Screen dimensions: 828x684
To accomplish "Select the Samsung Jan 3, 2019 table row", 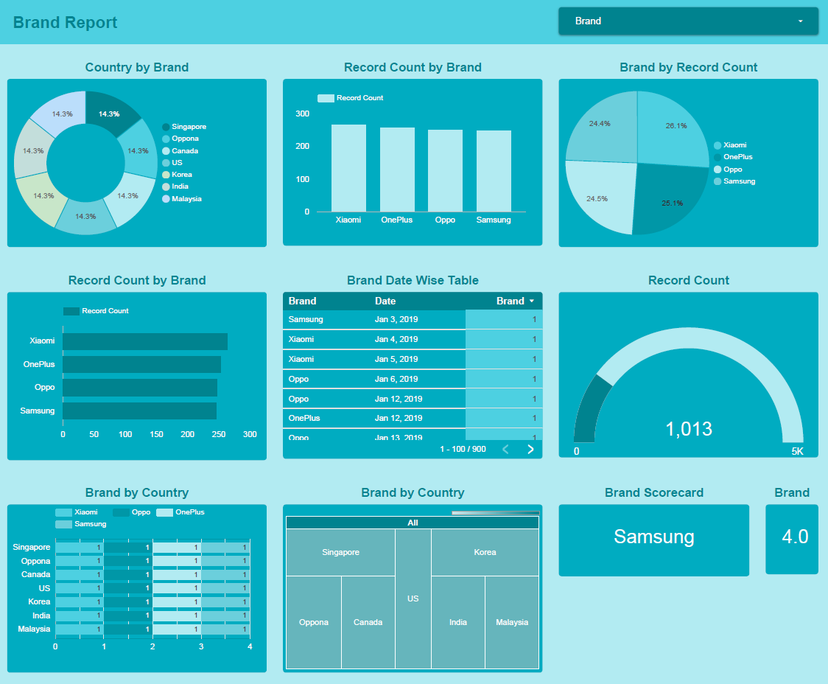I will (x=413, y=320).
